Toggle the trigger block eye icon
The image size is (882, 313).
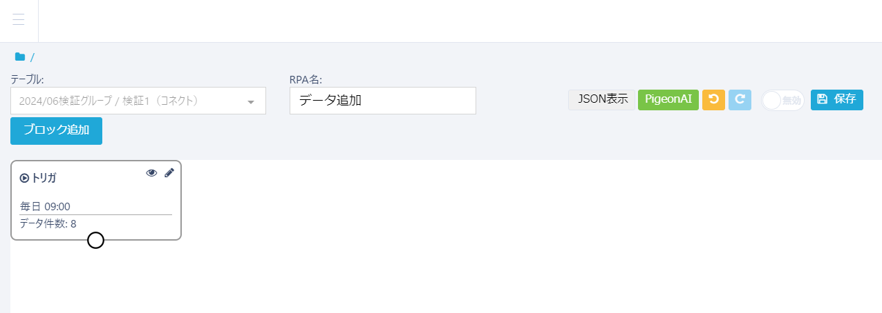click(x=151, y=173)
